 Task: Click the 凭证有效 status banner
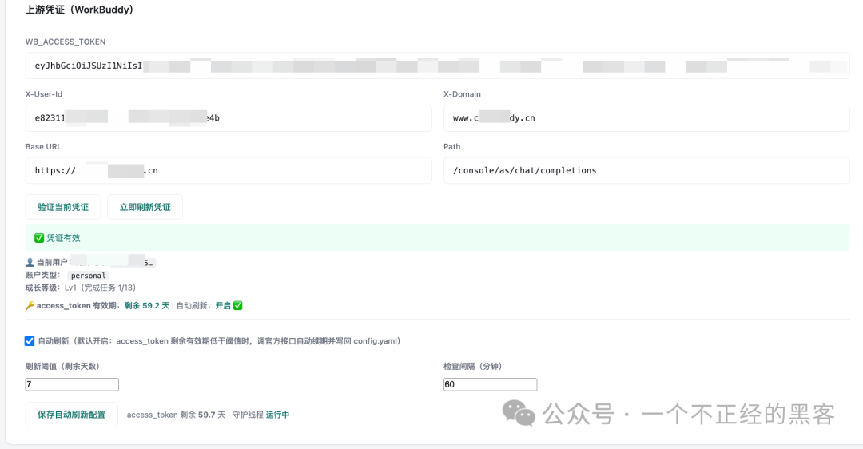[438, 238]
